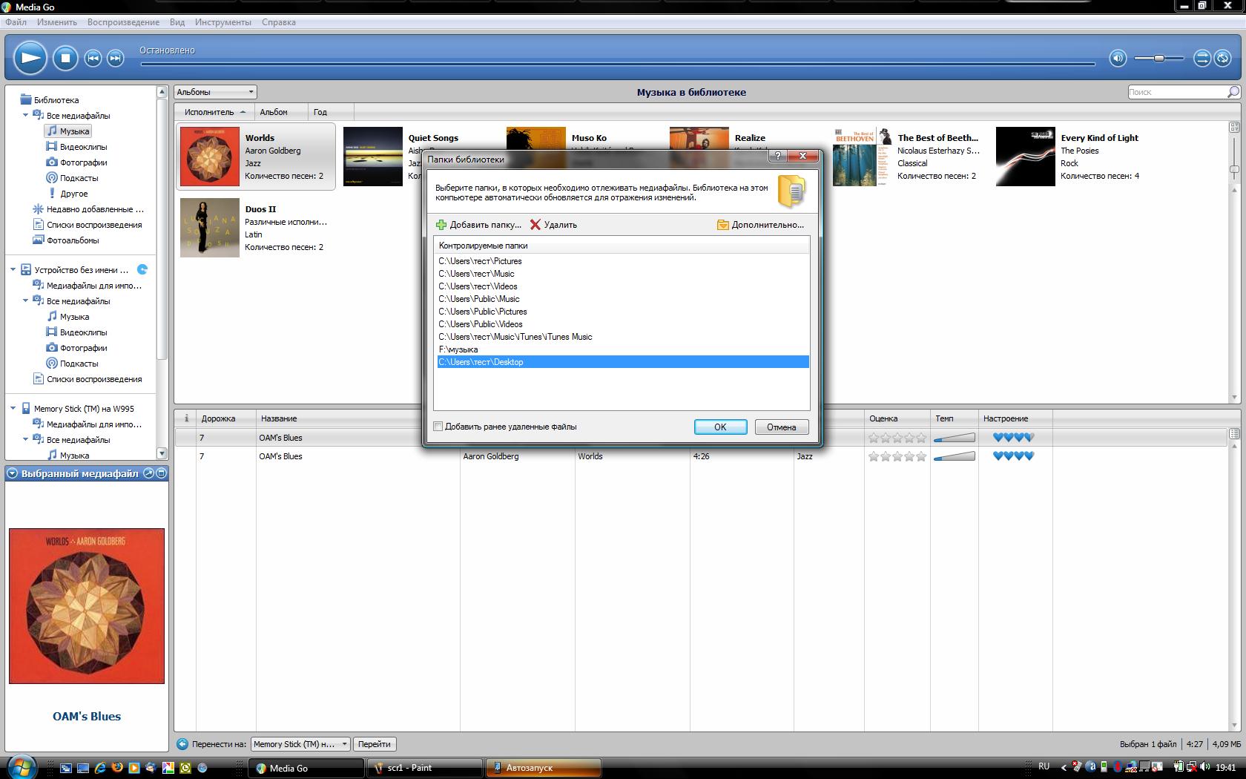
Task: Open the Memory Stick transfer target dropdown
Action: point(300,744)
